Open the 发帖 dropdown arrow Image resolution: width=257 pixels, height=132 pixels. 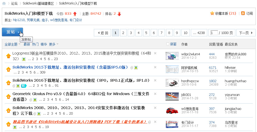(x=19, y=32)
